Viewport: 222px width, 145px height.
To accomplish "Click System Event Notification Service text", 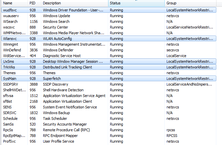I will pos(70,107).
